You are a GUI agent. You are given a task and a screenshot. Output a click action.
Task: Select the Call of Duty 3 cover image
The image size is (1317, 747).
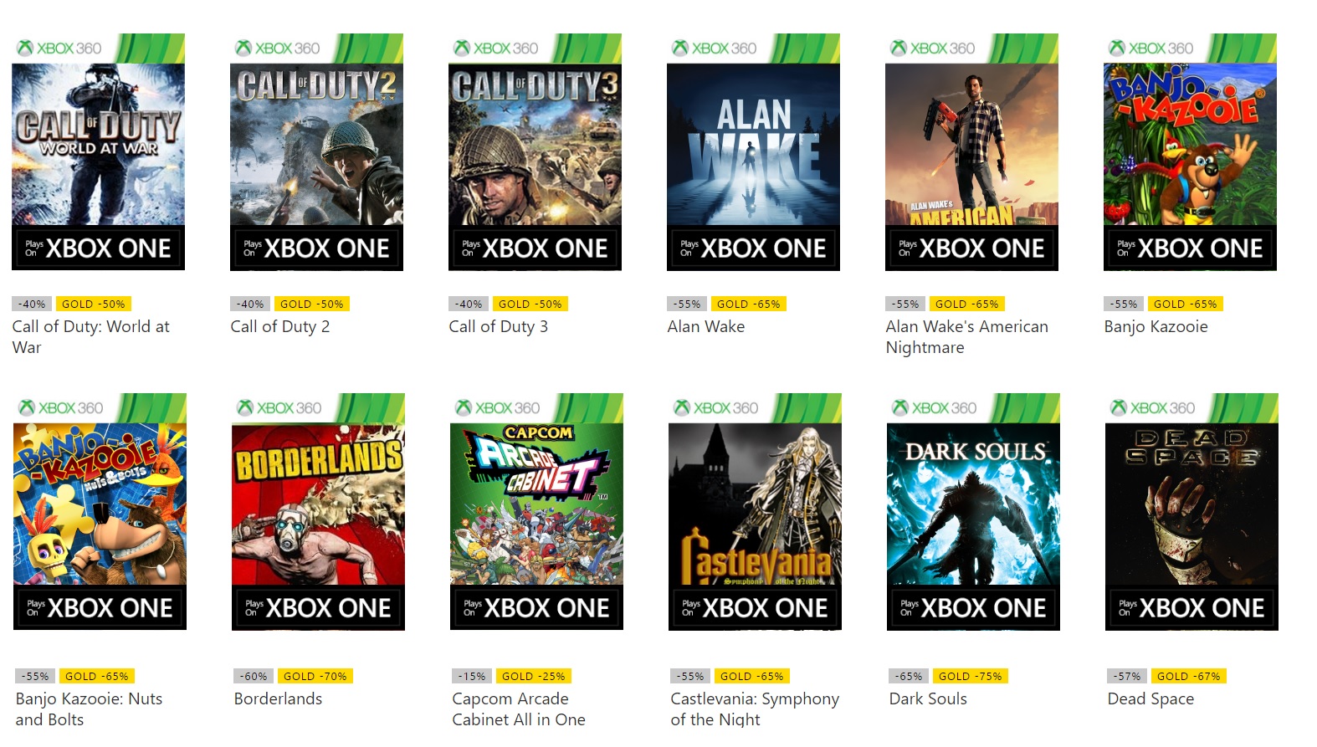pos(535,152)
